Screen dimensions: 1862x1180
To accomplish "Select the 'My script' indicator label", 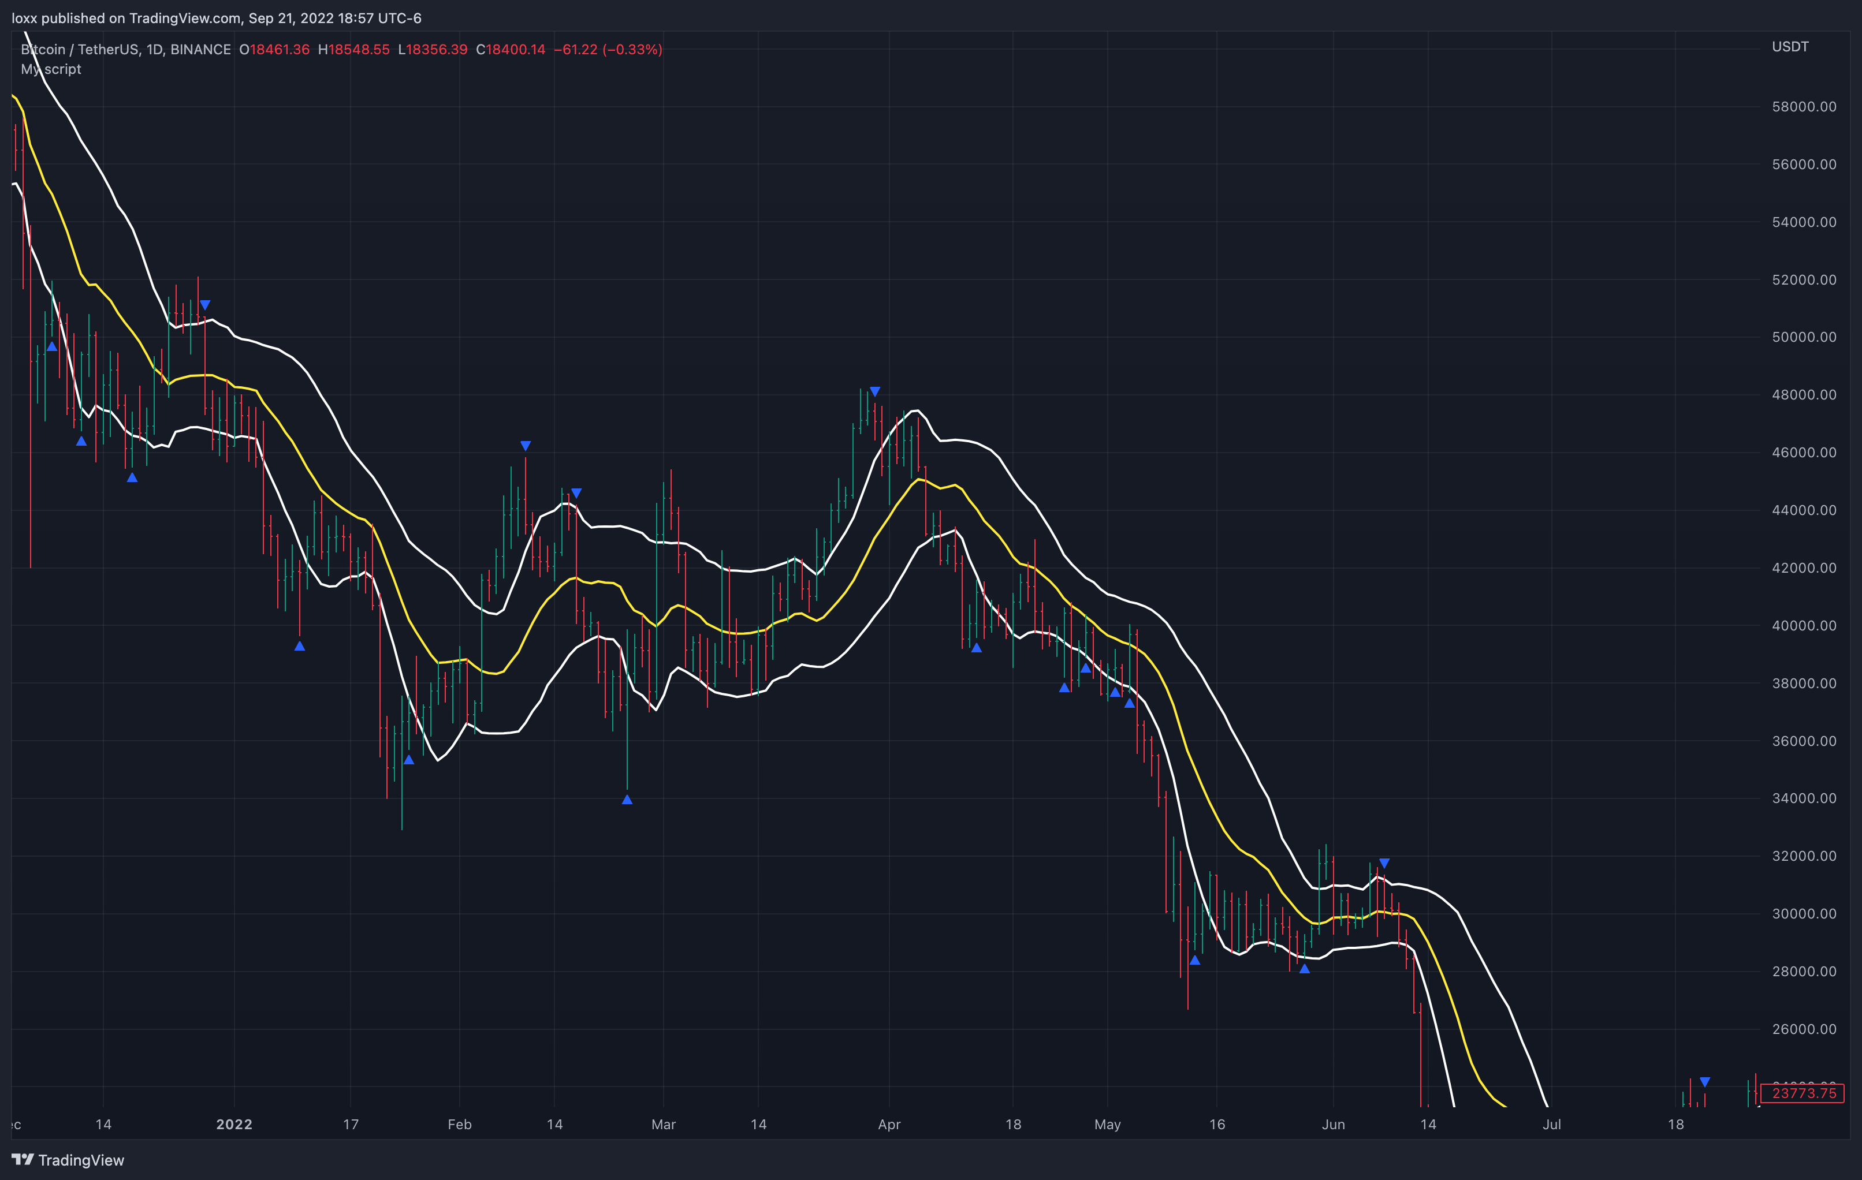I will pos(51,69).
